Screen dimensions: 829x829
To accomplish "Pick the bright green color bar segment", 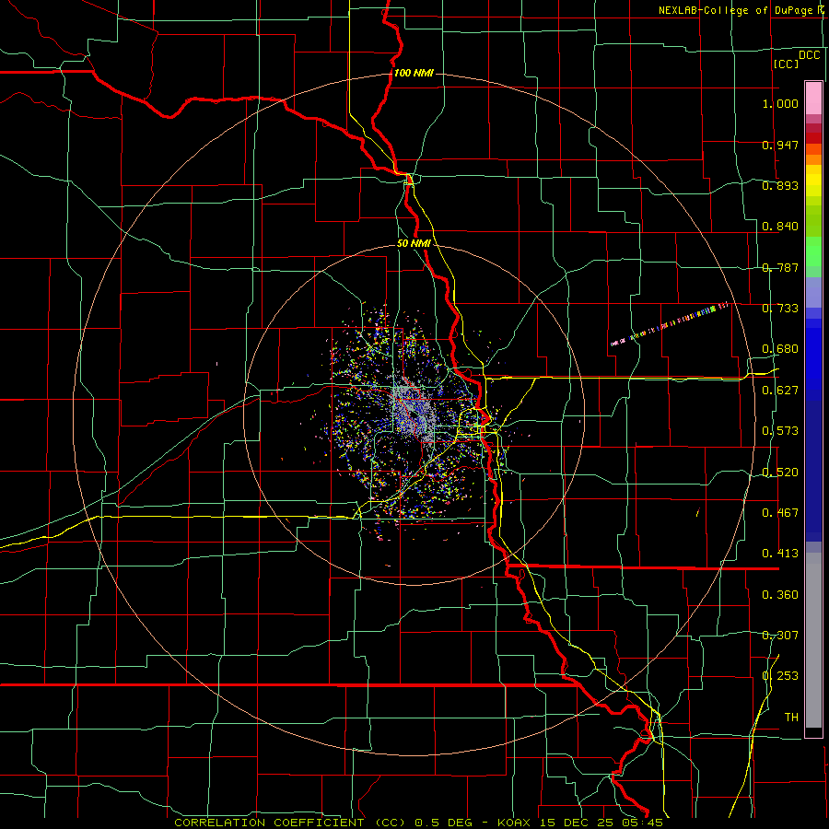I will click(x=813, y=251).
